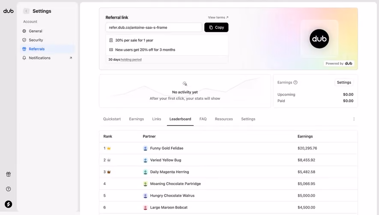
Task: Click the Paid earnings row
Action: click(x=316, y=101)
